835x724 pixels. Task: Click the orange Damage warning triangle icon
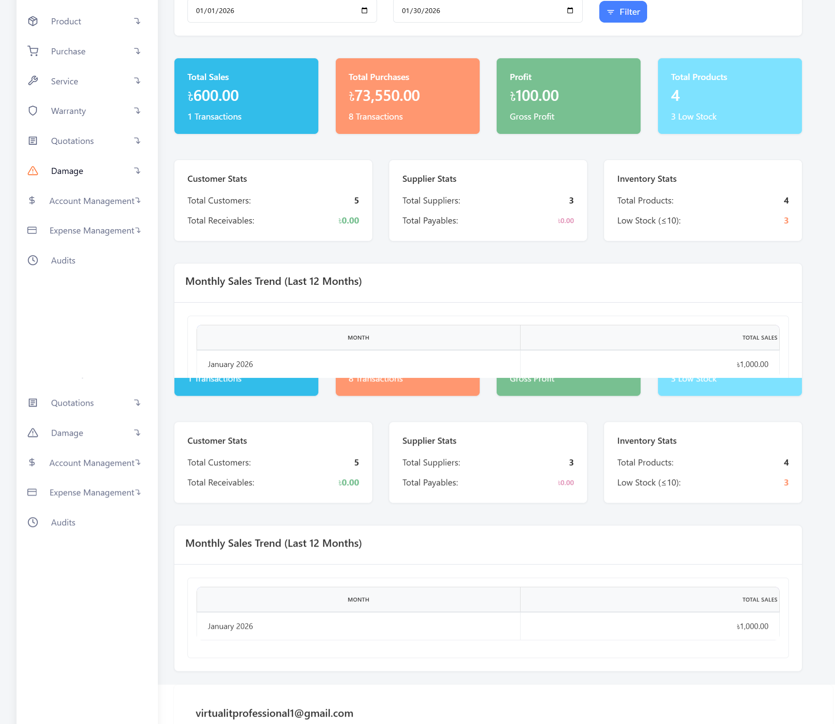click(x=33, y=171)
